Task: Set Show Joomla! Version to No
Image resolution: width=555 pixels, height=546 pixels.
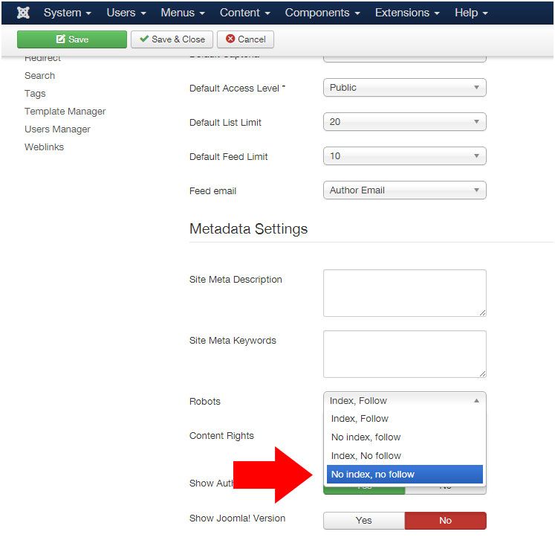Action: coord(445,521)
